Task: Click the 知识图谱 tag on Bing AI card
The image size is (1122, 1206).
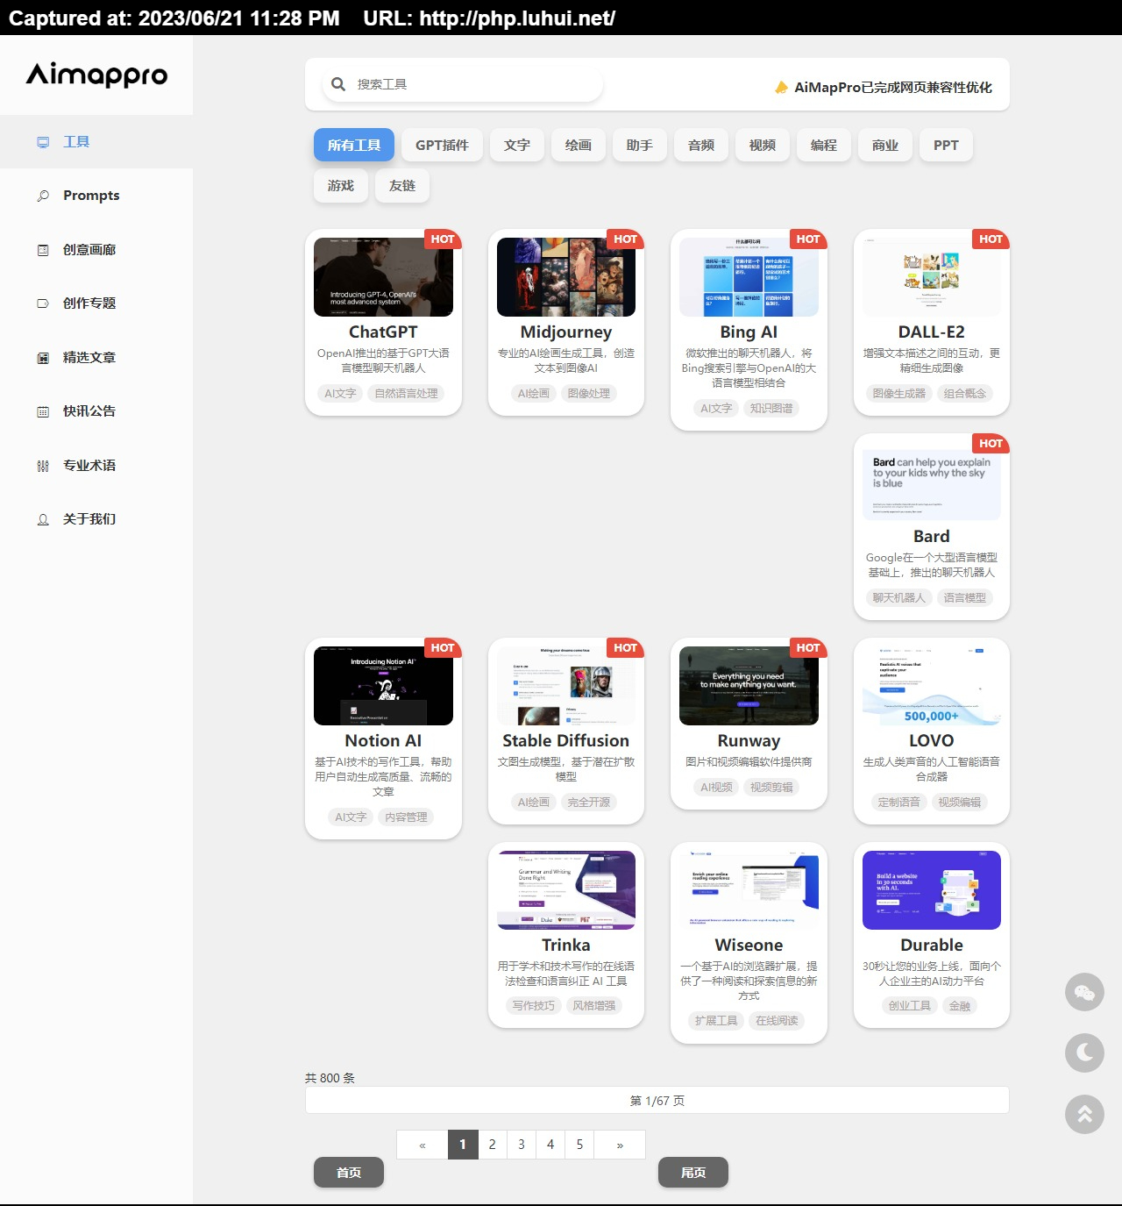Action: click(x=771, y=409)
